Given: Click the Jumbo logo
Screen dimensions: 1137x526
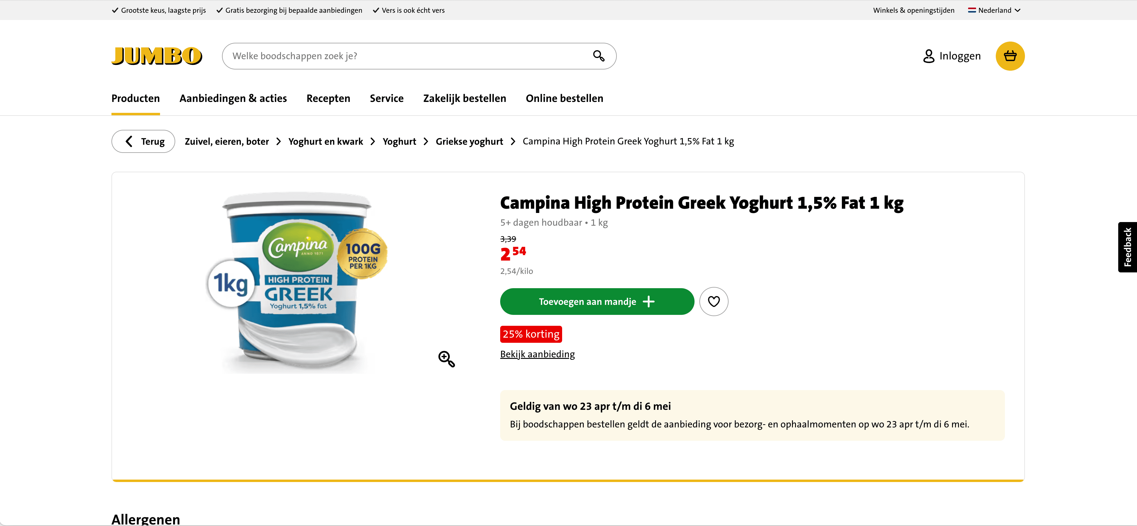Looking at the screenshot, I should [157, 56].
